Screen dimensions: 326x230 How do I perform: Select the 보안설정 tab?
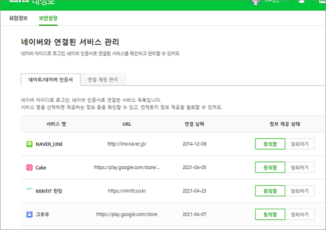[x=48, y=18]
